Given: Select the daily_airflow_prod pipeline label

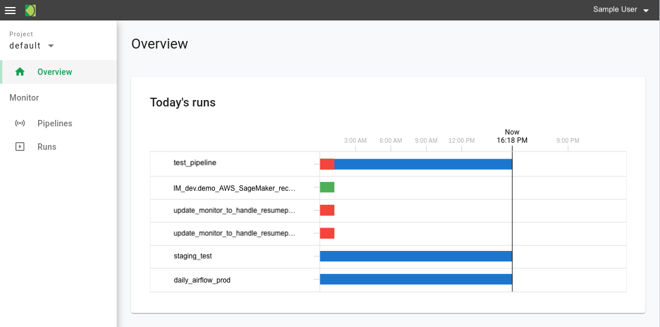Looking at the screenshot, I should click(x=202, y=280).
